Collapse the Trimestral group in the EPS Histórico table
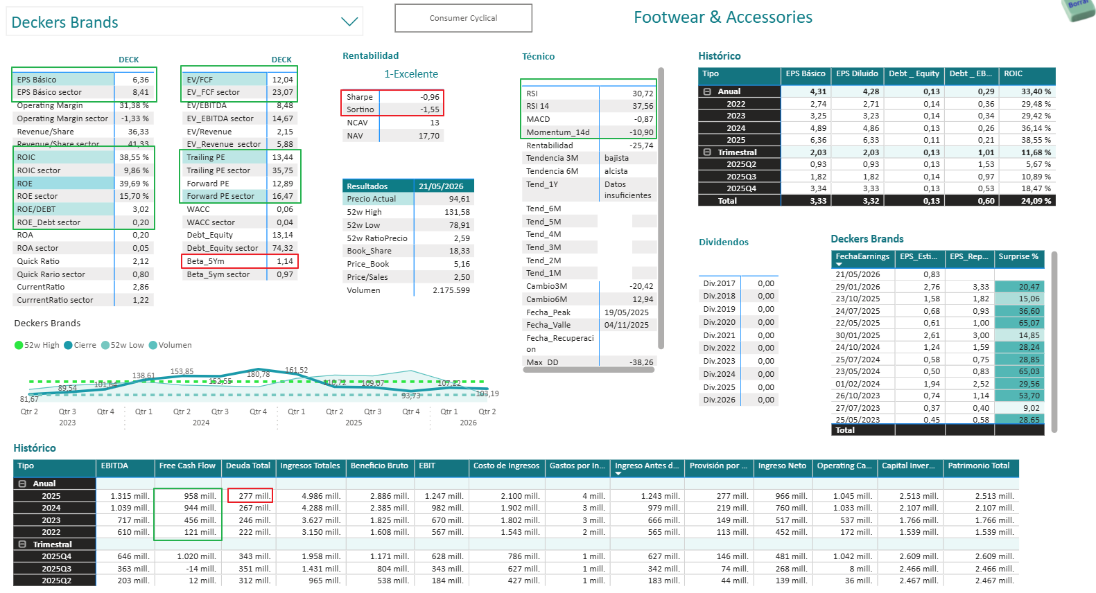Image resolution: width=1096 pixels, height=593 pixels. click(x=707, y=152)
